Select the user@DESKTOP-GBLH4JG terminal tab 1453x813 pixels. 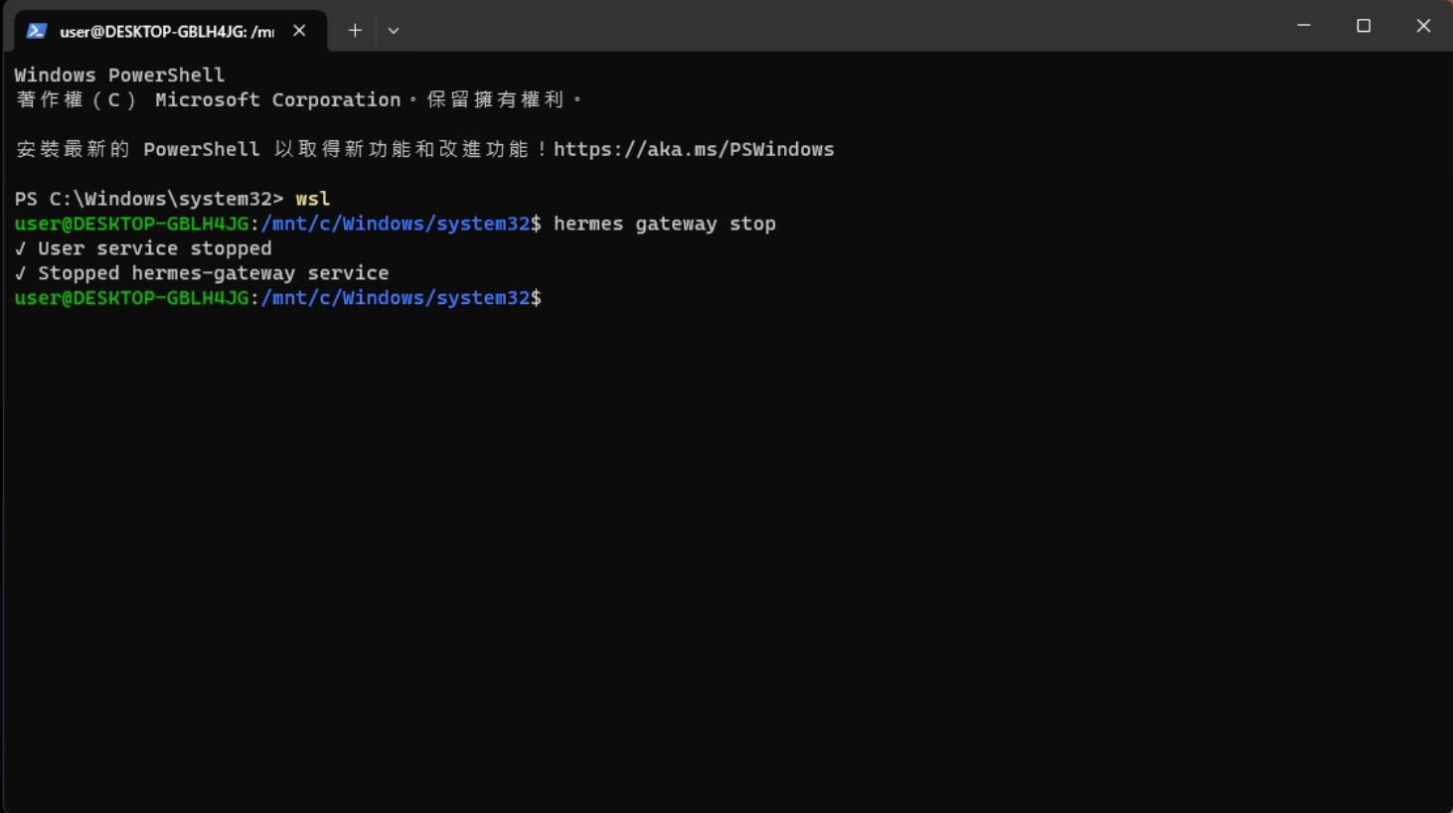[170, 31]
